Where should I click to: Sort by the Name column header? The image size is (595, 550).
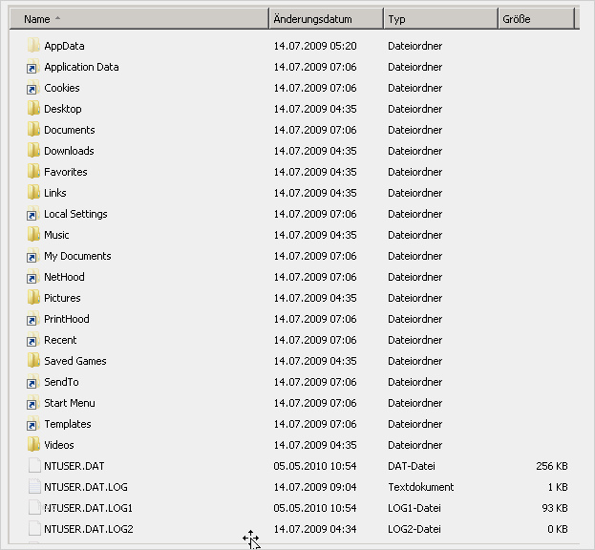(x=143, y=19)
